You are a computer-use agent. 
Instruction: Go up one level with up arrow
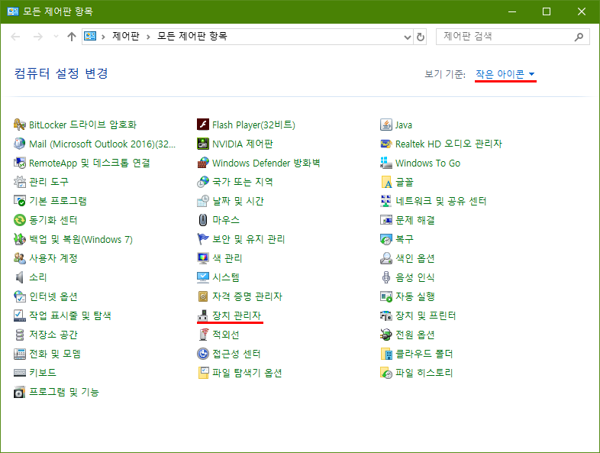72,37
